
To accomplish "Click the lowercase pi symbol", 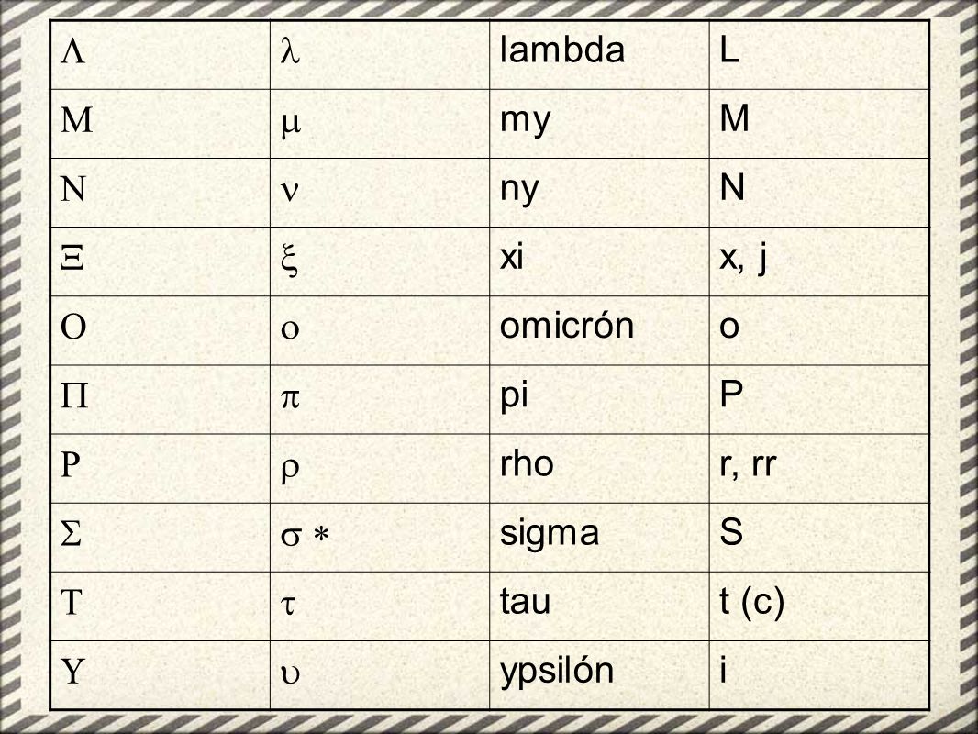I will click(290, 397).
